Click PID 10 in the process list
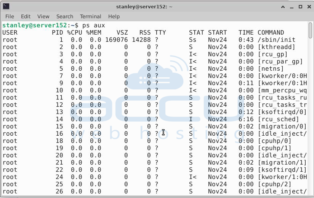 59,90
